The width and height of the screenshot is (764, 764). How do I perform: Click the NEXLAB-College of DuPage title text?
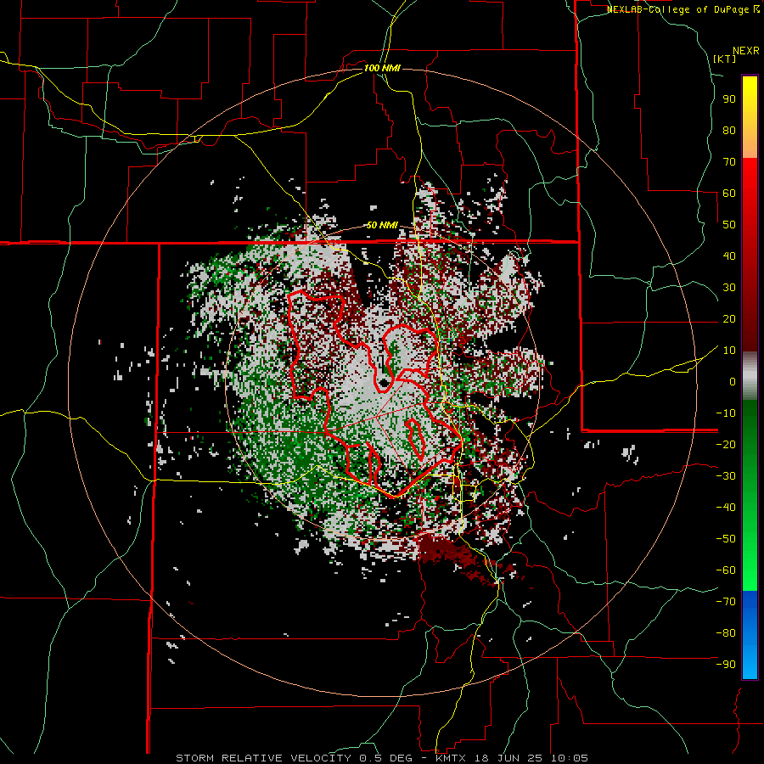[x=683, y=9]
